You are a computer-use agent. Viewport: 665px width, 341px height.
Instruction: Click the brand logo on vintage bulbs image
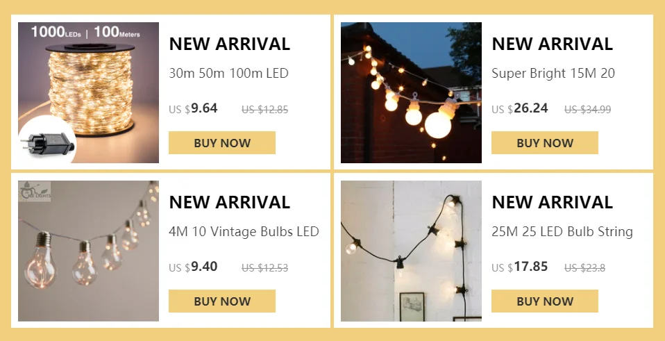click(x=35, y=191)
